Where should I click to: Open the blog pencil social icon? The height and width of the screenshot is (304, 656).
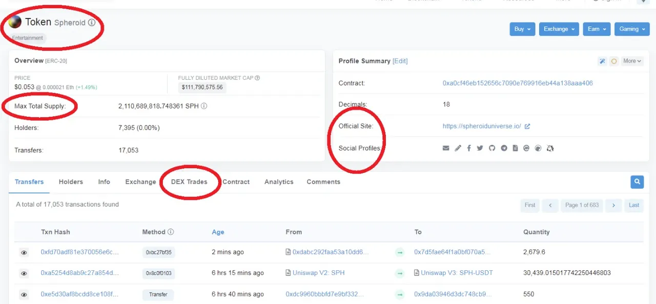pyautogui.click(x=458, y=148)
